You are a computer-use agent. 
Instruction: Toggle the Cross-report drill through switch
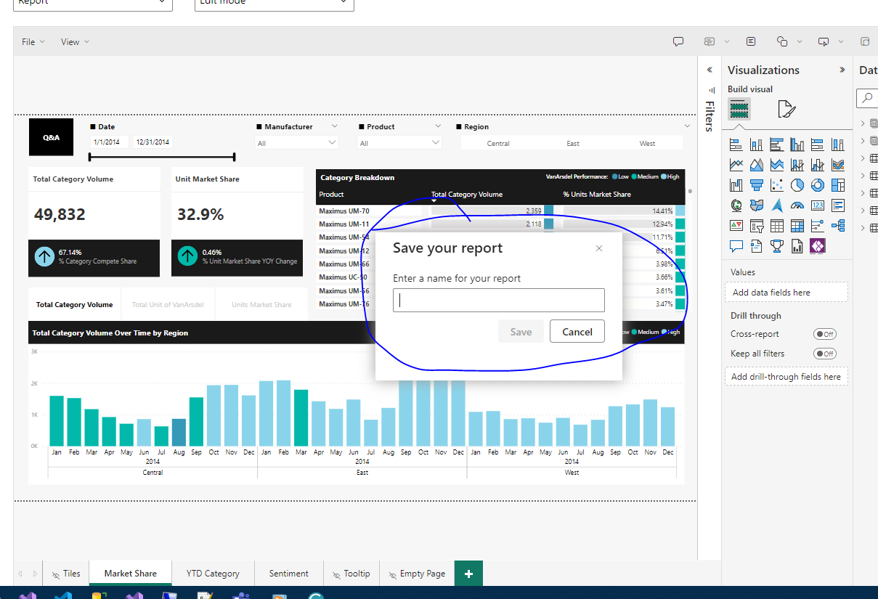(825, 334)
